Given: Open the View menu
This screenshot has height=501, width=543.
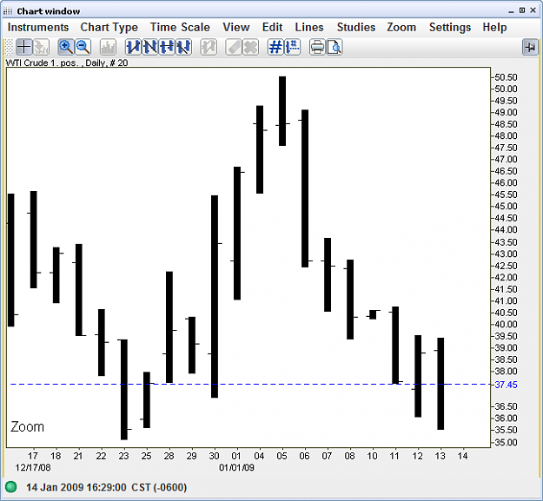Looking at the screenshot, I should click(x=236, y=27).
